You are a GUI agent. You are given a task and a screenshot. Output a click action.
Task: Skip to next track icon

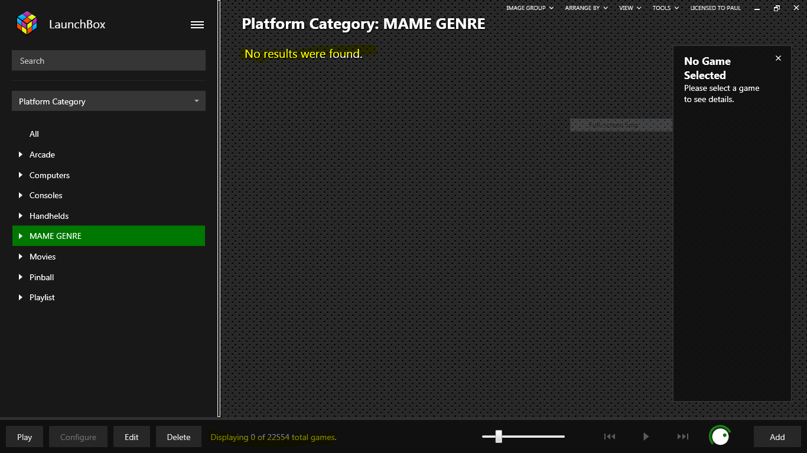(683, 436)
